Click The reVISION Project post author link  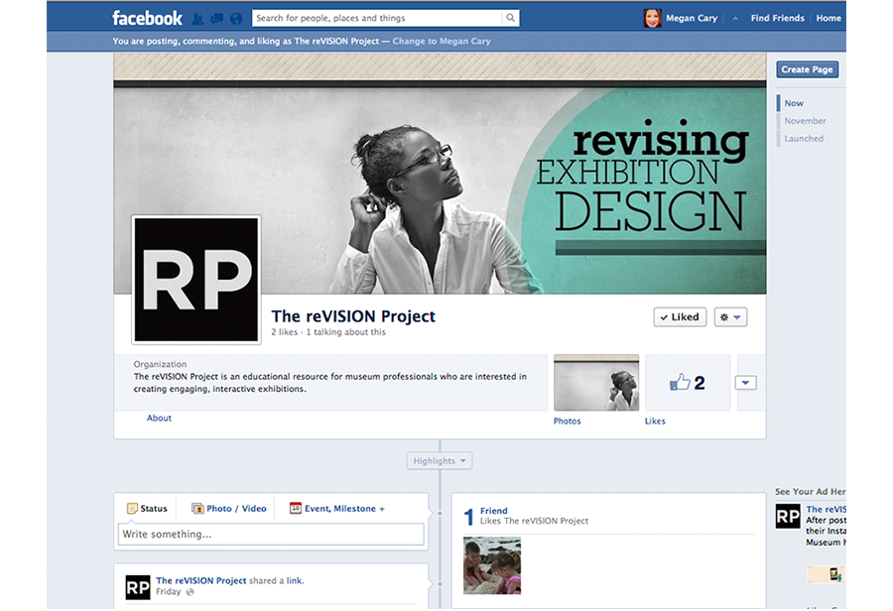pos(201,581)
